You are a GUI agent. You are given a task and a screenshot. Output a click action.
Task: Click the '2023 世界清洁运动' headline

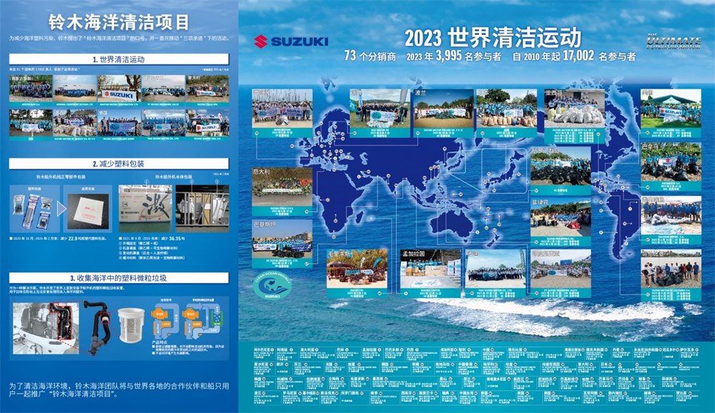[493, 38]
